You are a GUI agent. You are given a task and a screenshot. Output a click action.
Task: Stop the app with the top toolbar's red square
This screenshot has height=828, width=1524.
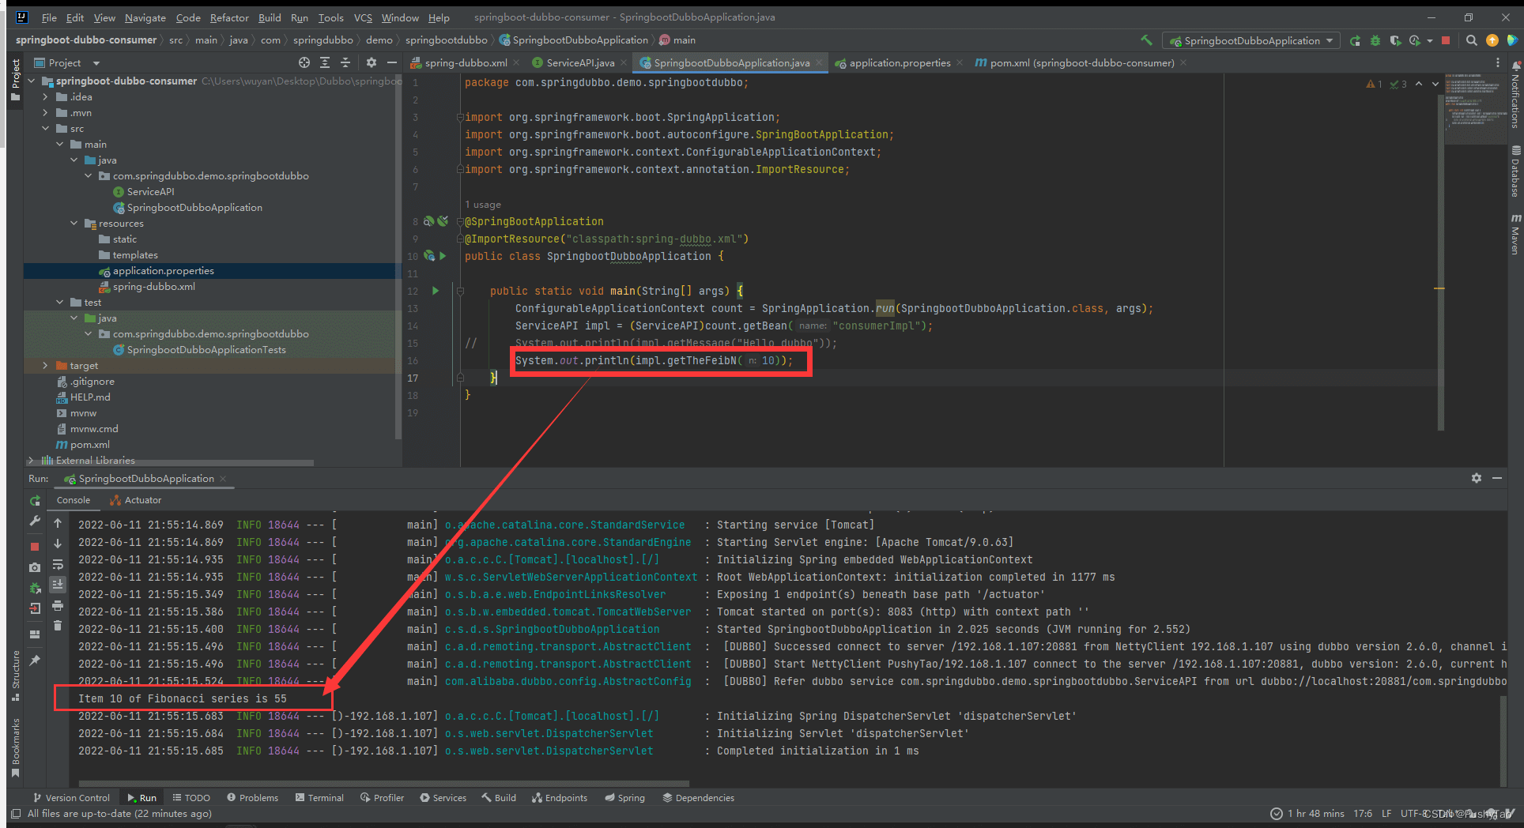1446,40
